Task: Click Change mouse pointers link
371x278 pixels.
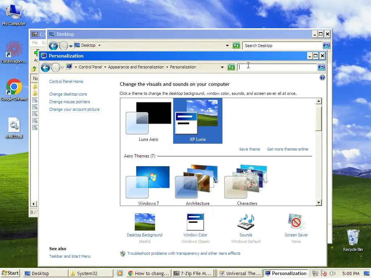Action: pos(69,102)
